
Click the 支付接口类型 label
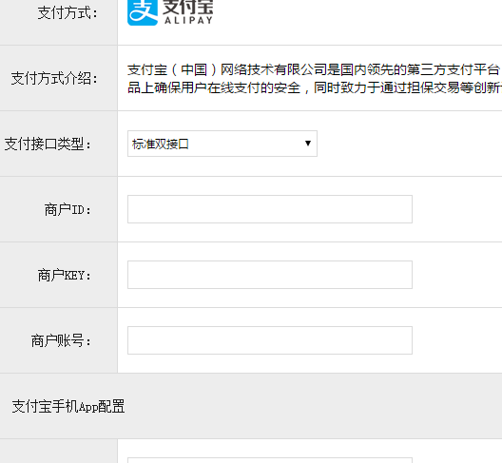[x=48, y=145]
